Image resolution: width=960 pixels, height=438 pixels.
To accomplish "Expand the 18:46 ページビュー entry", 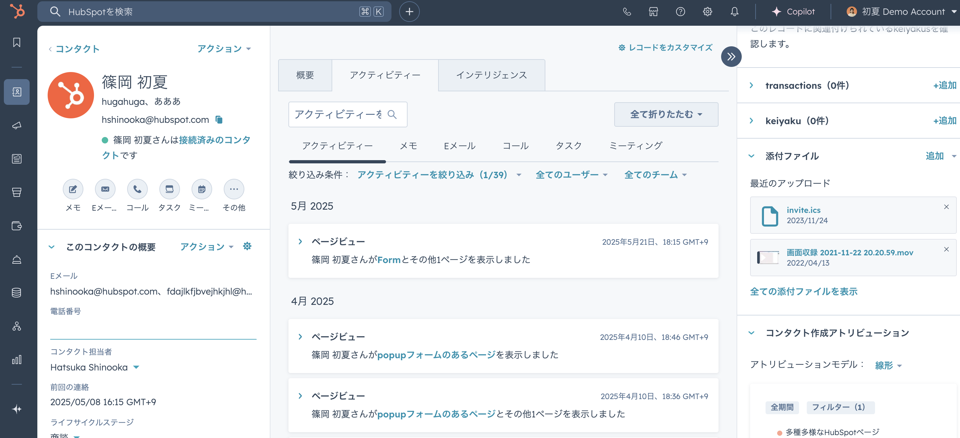I will coord(300,337).
